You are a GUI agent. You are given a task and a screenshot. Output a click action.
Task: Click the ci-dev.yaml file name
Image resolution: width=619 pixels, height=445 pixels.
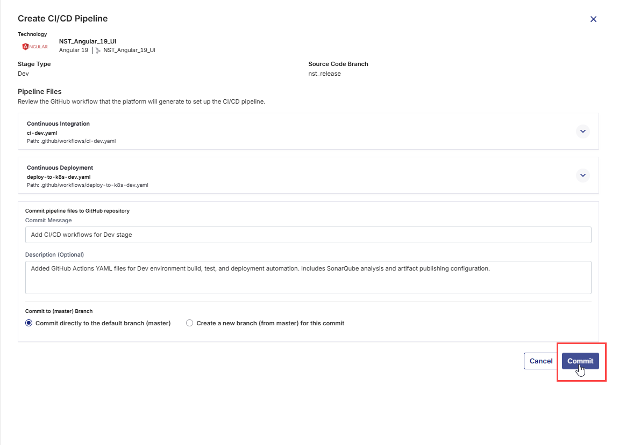(42, 133)
